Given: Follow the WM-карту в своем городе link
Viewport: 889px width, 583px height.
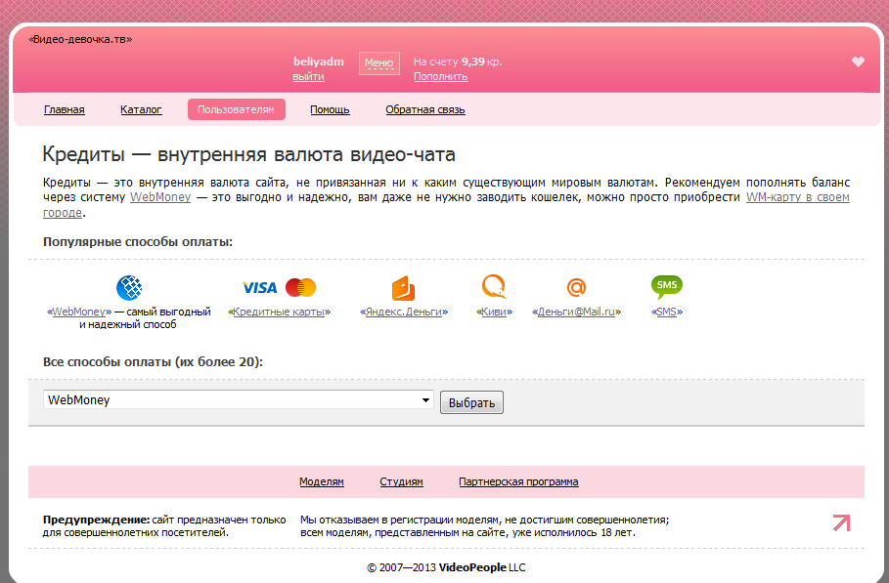Looking at the screenshot, I should 798,197.
